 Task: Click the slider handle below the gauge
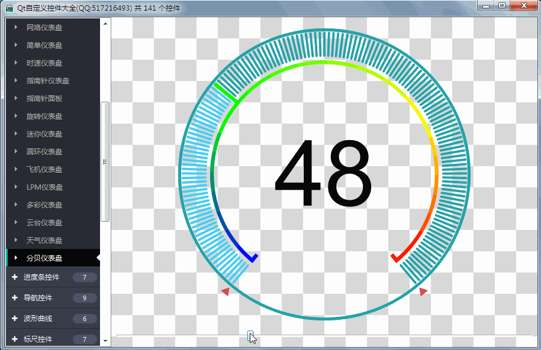[x=250, y=336]
